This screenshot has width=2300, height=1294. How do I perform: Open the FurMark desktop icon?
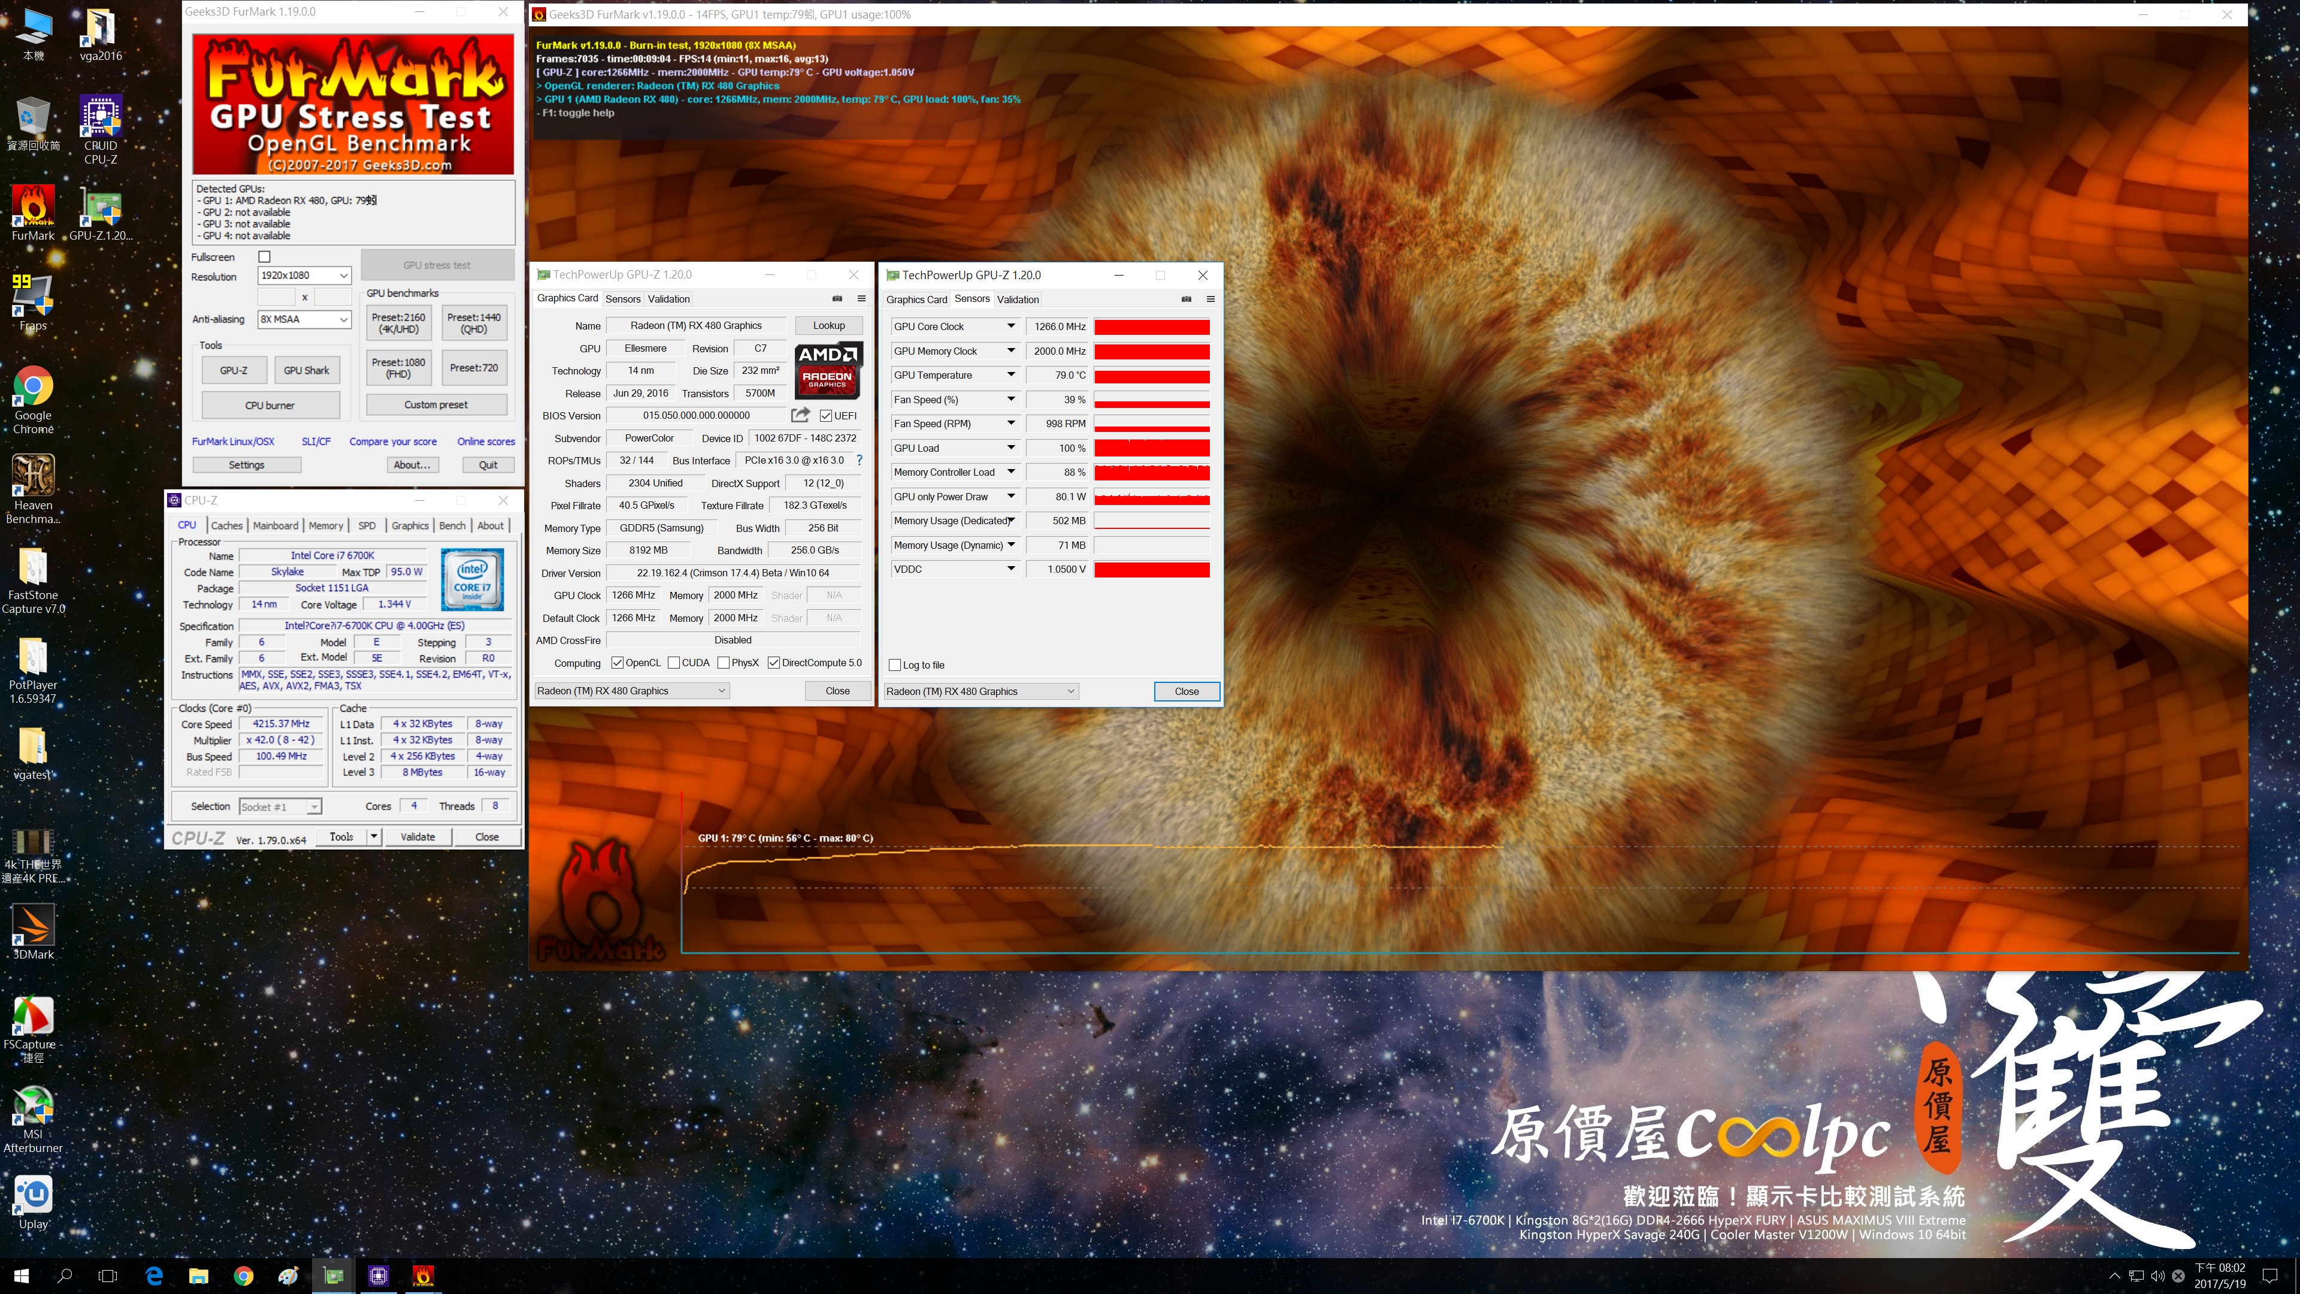click(x=33, y=213)
